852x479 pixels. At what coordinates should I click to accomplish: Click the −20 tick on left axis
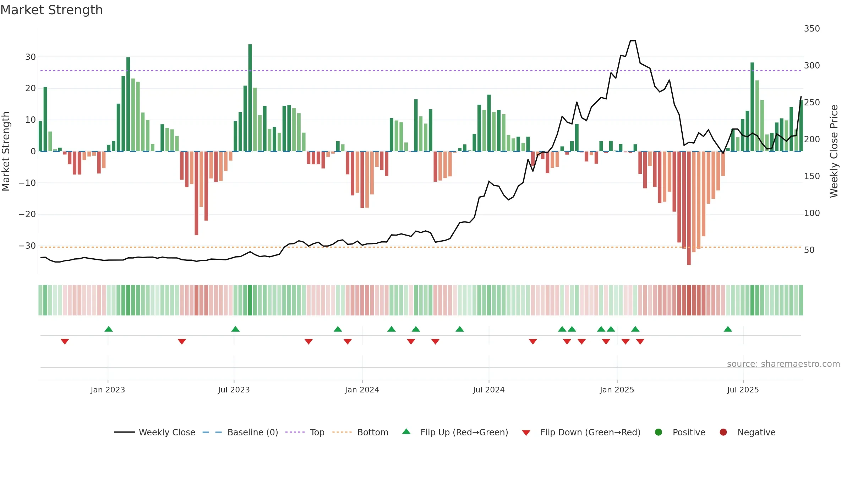click(27, 214)
